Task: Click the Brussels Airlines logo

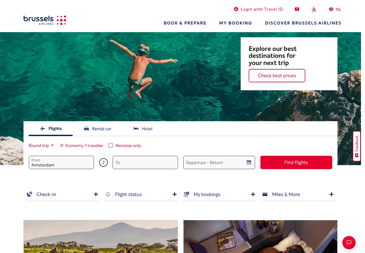Action: coord(45,20)
